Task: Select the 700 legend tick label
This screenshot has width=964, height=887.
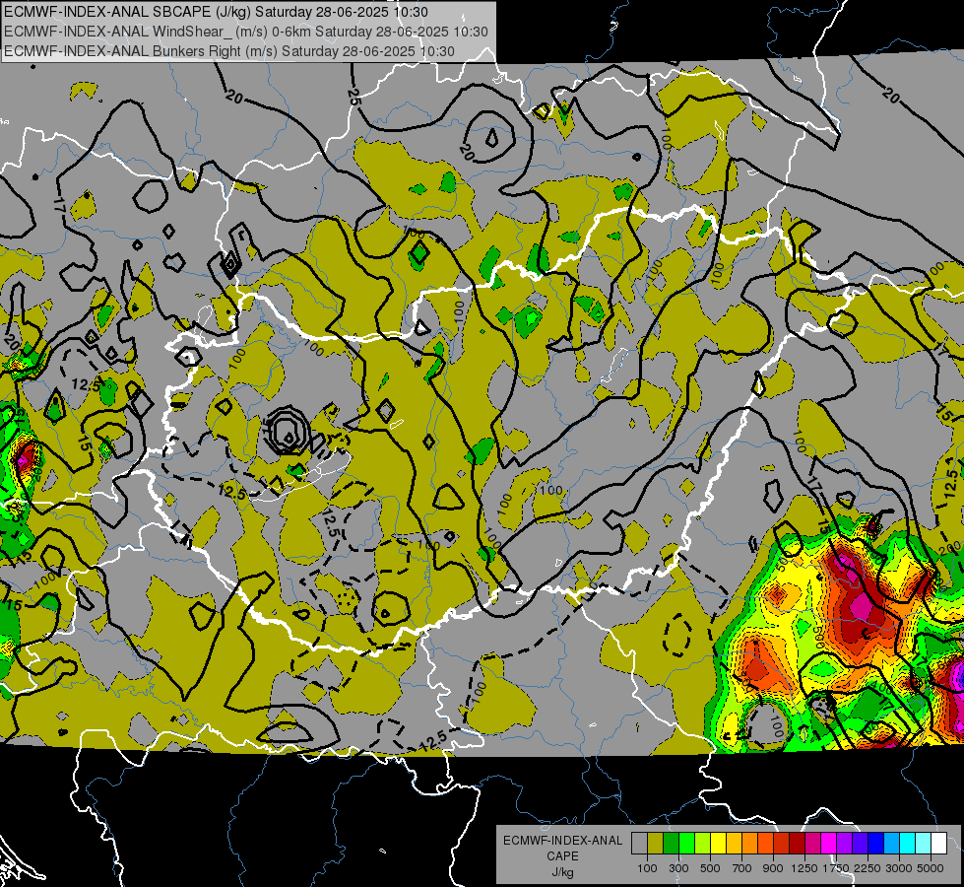Action: [742, 868]
